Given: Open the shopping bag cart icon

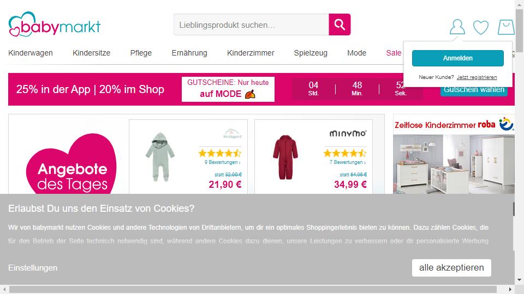Looking at the screenshot, I should (506, 27).
